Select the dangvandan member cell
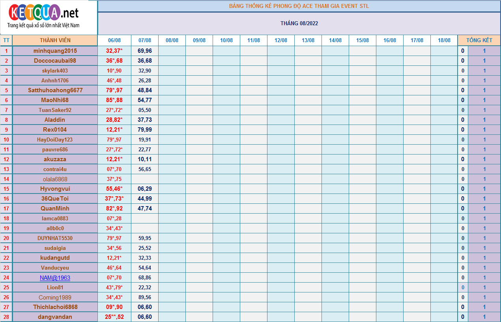The width and height of the screenshot is (501, 322). pos(55,317)
